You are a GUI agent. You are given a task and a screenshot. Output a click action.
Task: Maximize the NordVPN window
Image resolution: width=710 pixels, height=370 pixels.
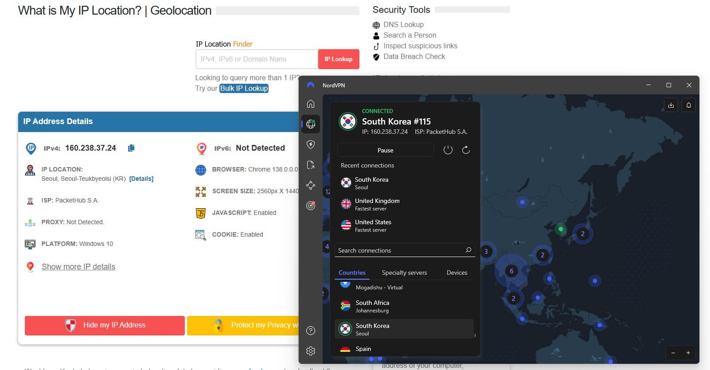tap(669, 85)
